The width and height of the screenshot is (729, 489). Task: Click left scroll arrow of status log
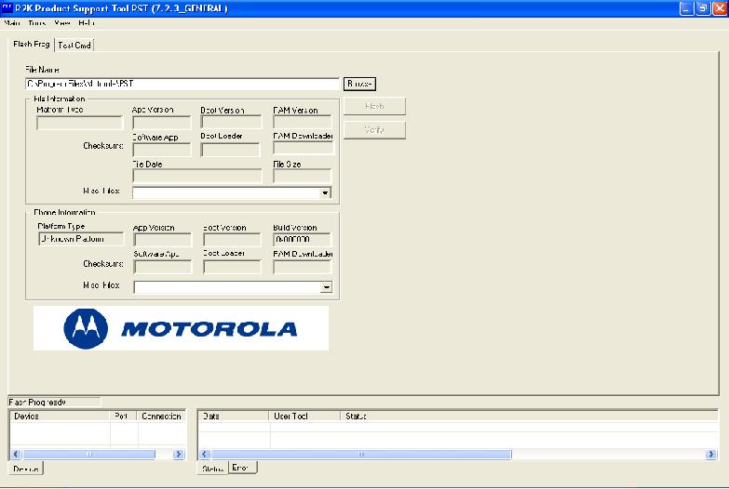click(204, 455)
